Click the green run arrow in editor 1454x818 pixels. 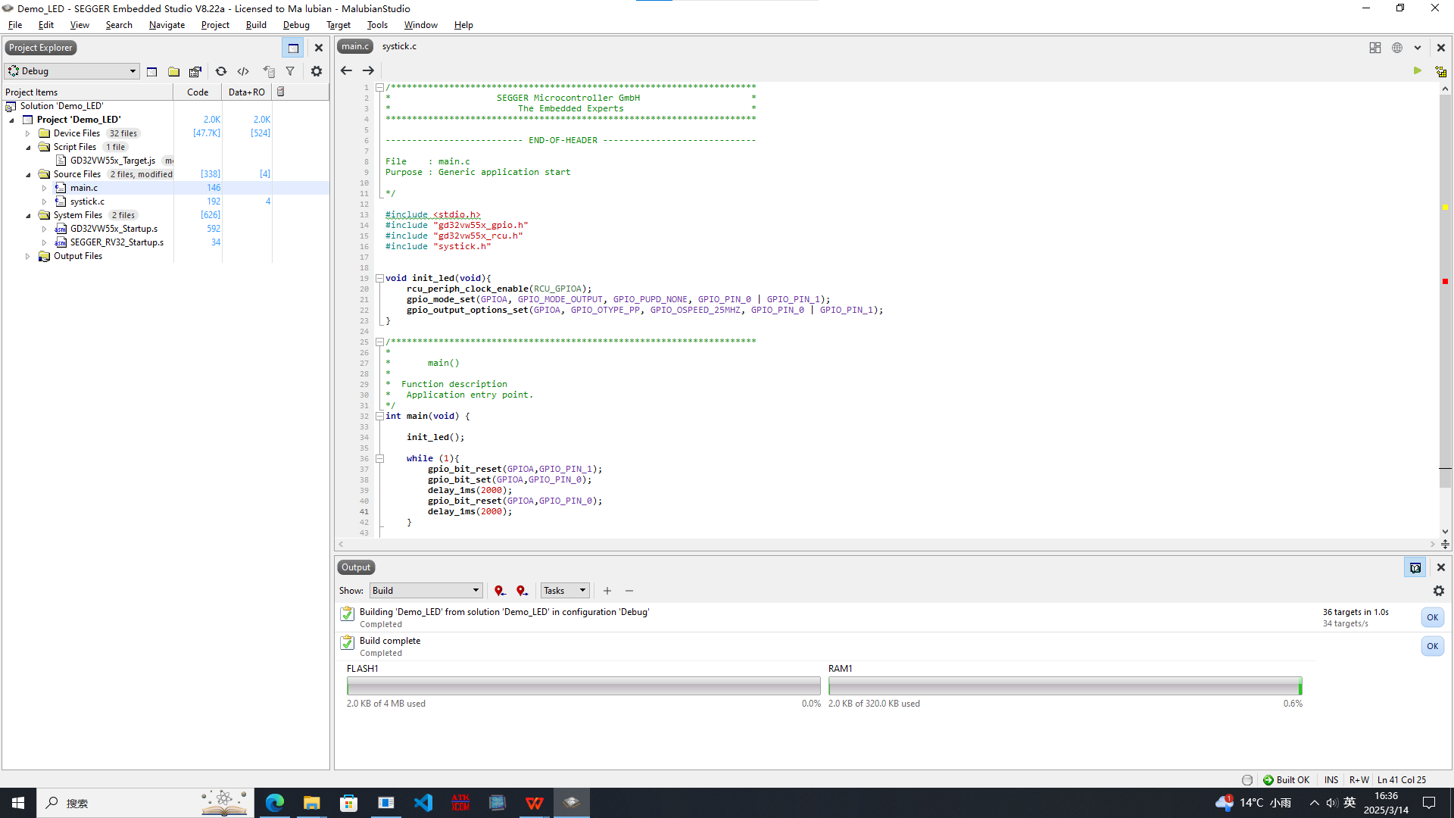[1417, 70]
